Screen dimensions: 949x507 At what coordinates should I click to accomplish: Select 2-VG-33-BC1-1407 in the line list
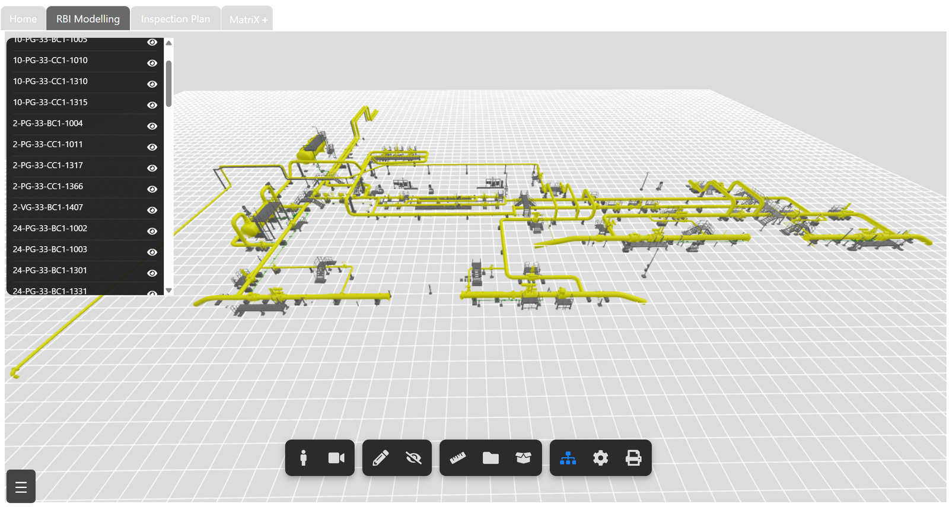pyautogui.click(x=48, y=208)
